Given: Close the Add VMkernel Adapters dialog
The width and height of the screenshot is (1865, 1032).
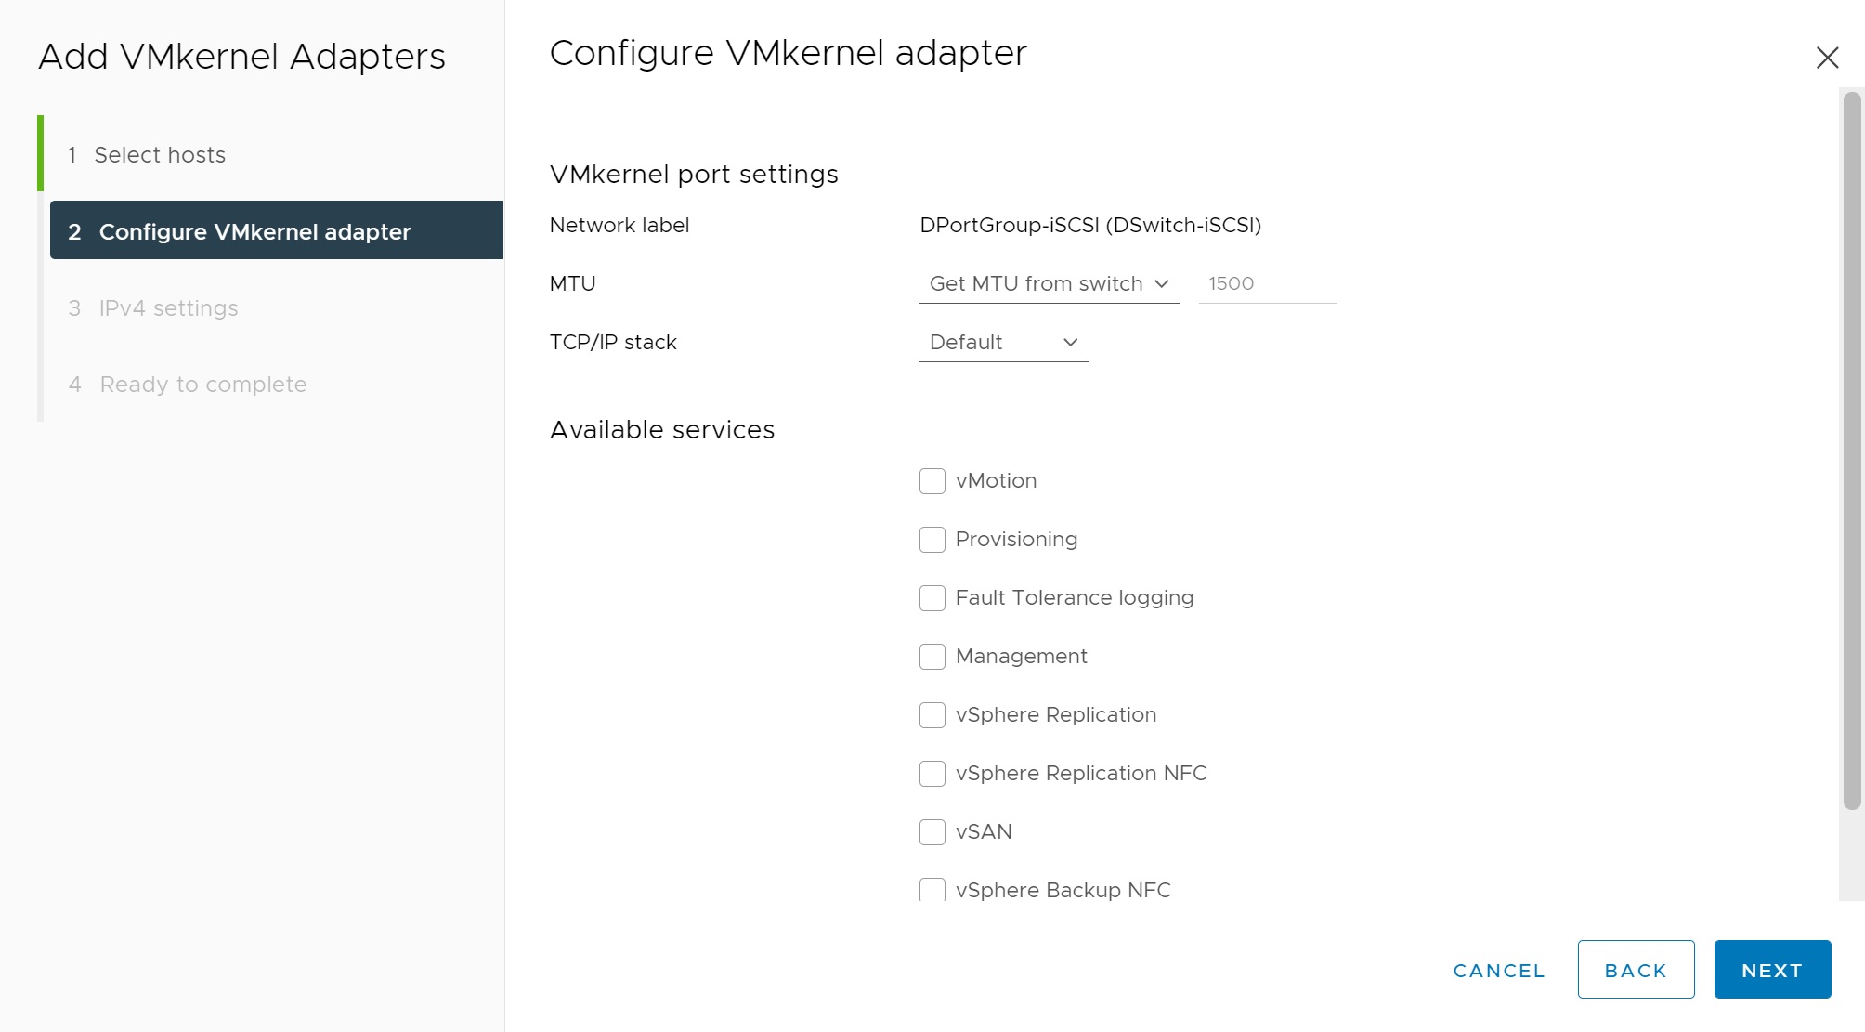Looking at the screenshot, I should pyautogui.click(x=1827, y=58).
